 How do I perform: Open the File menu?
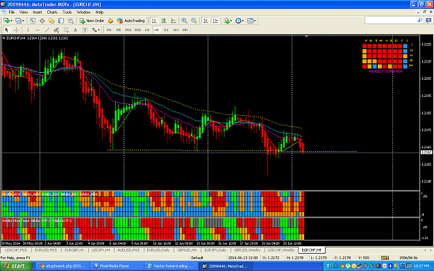[12, 12]
